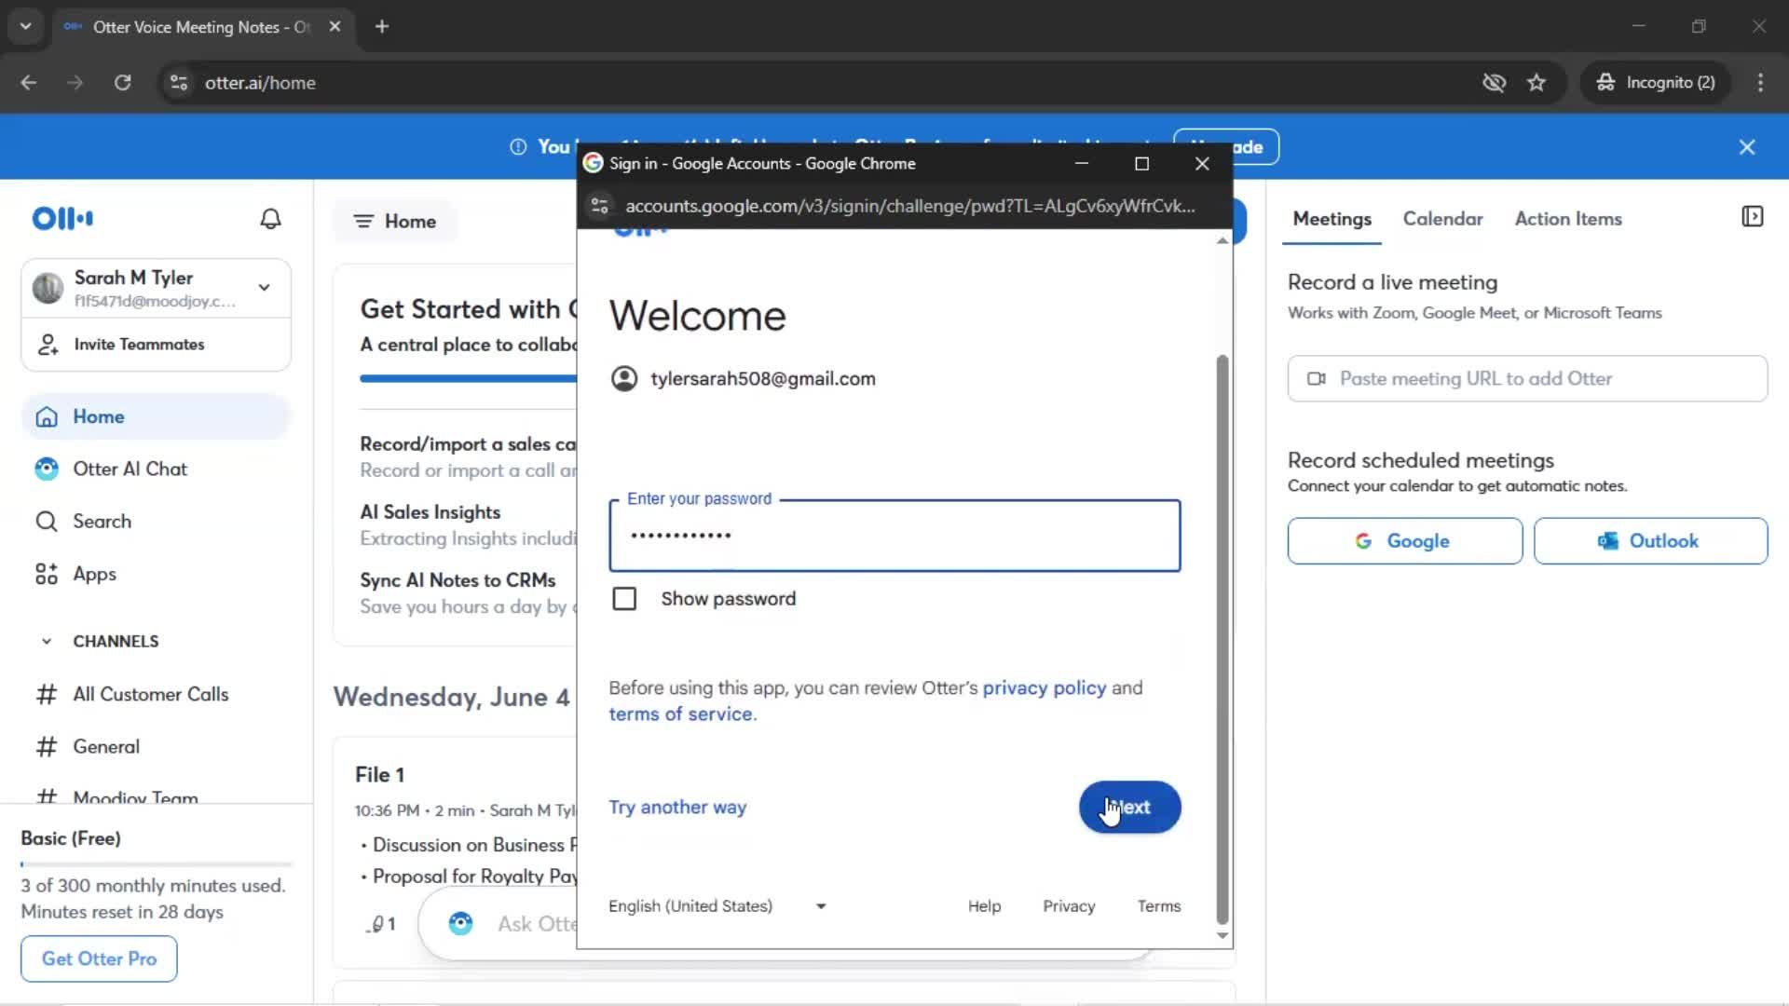1789x1006 pixels.
Task: Click browser Forward button
Action: (75, 83)
